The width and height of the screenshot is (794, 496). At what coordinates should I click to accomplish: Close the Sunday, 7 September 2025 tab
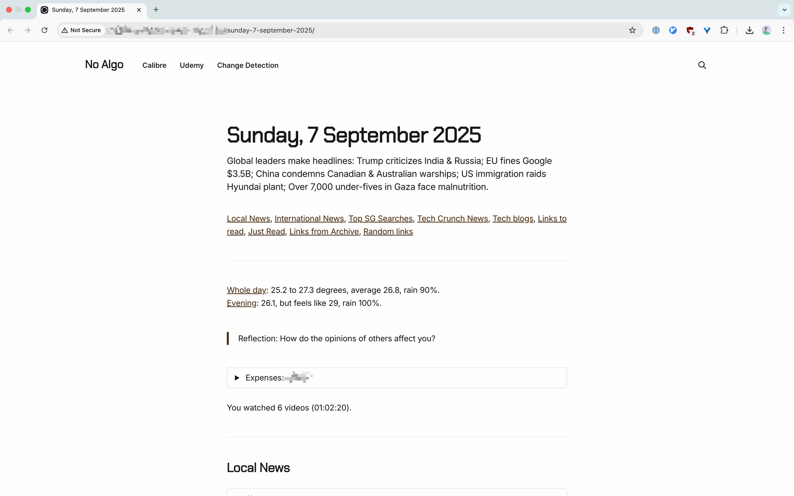tap(139, 10)
